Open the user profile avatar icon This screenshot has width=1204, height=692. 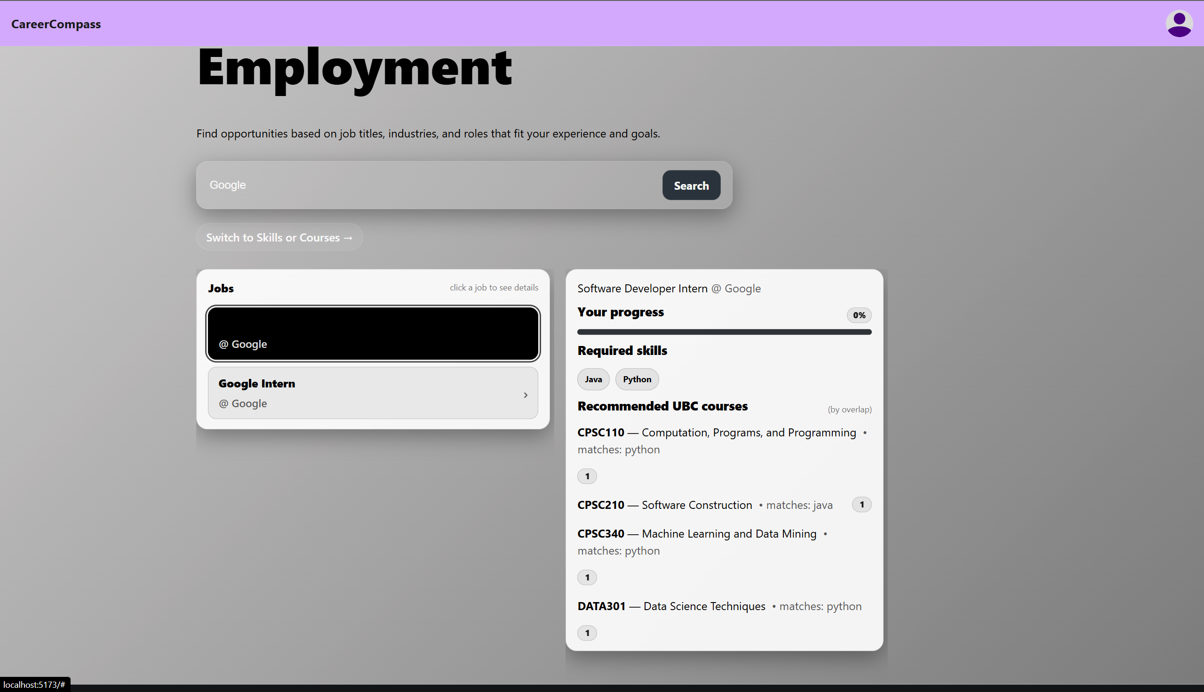click(1179, 24)
